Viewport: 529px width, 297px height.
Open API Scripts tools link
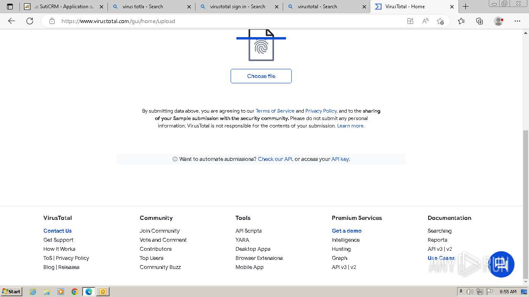click(x=248, y=231)
